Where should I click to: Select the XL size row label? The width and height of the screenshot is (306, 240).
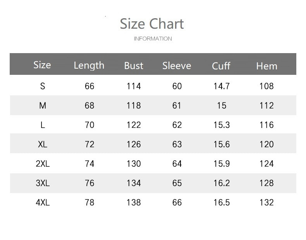(43, 144)
